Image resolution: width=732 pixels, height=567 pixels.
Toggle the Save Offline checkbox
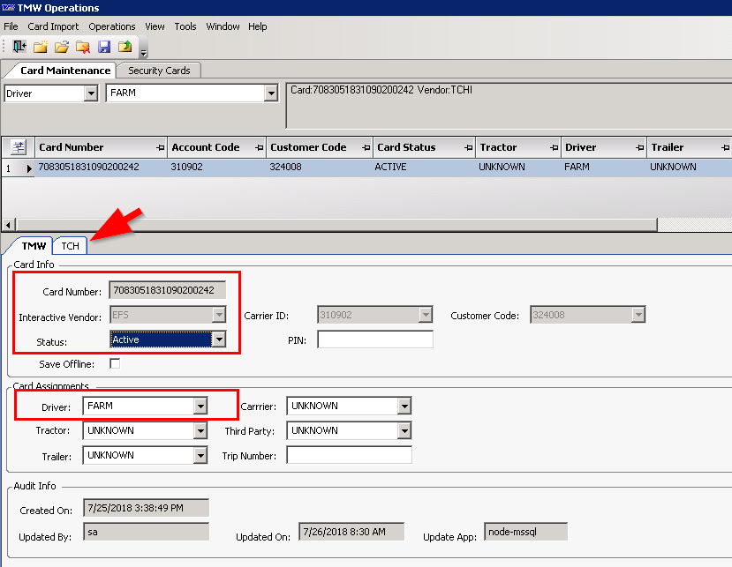(115, 363)
